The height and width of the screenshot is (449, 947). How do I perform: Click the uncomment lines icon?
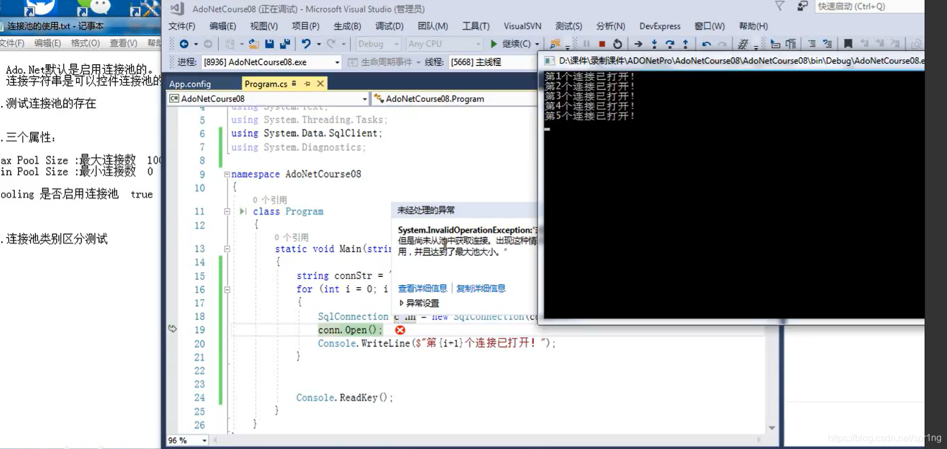[827, 44]
